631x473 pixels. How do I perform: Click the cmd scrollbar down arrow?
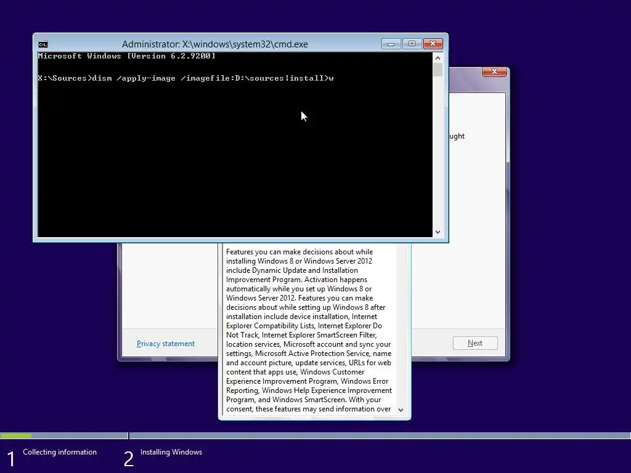[x=438, y=232]
